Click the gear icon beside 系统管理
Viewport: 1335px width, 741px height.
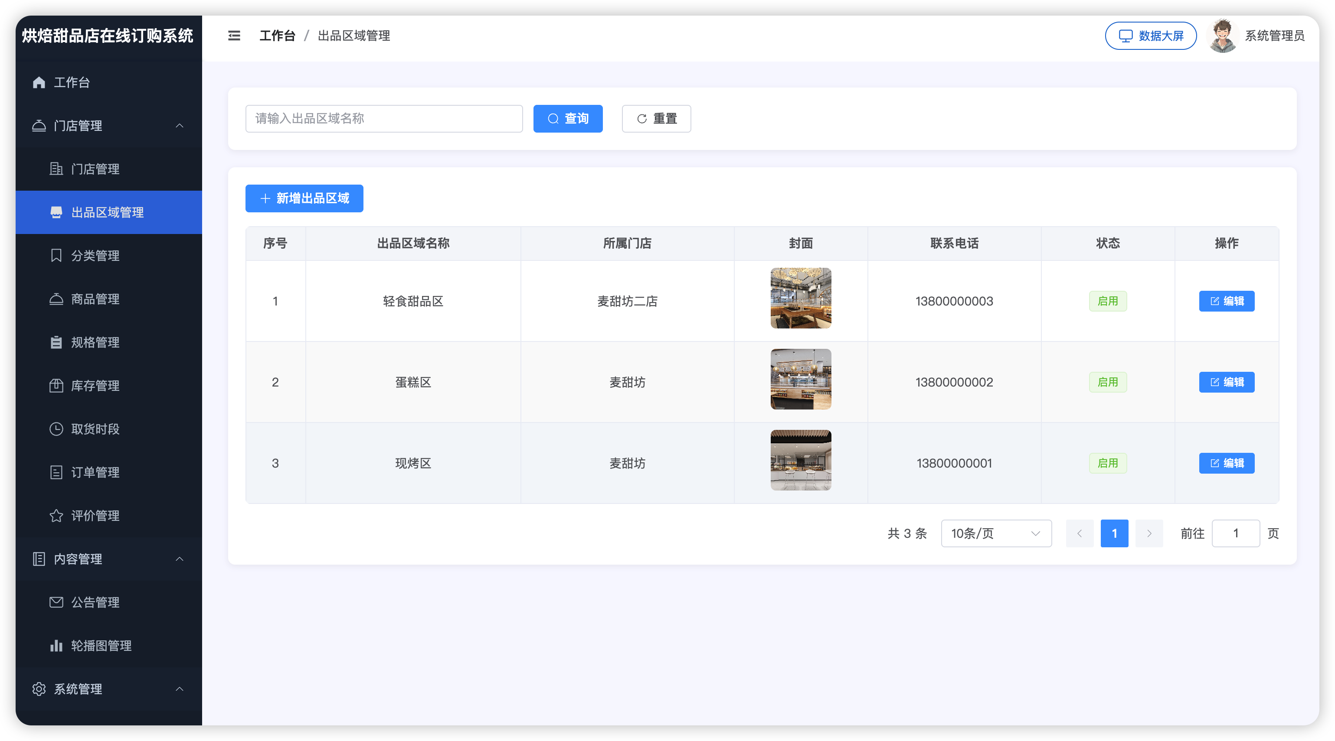click(x=39, y=689)
